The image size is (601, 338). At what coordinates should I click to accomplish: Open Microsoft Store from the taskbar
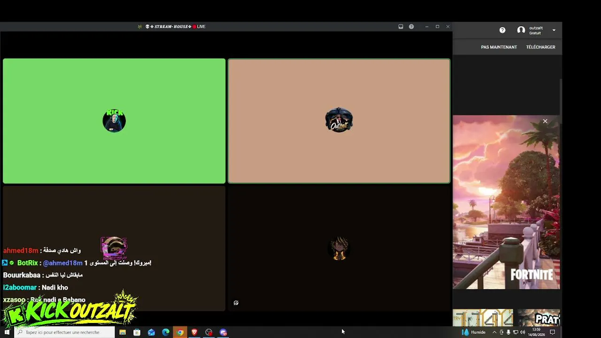[137, 332]
